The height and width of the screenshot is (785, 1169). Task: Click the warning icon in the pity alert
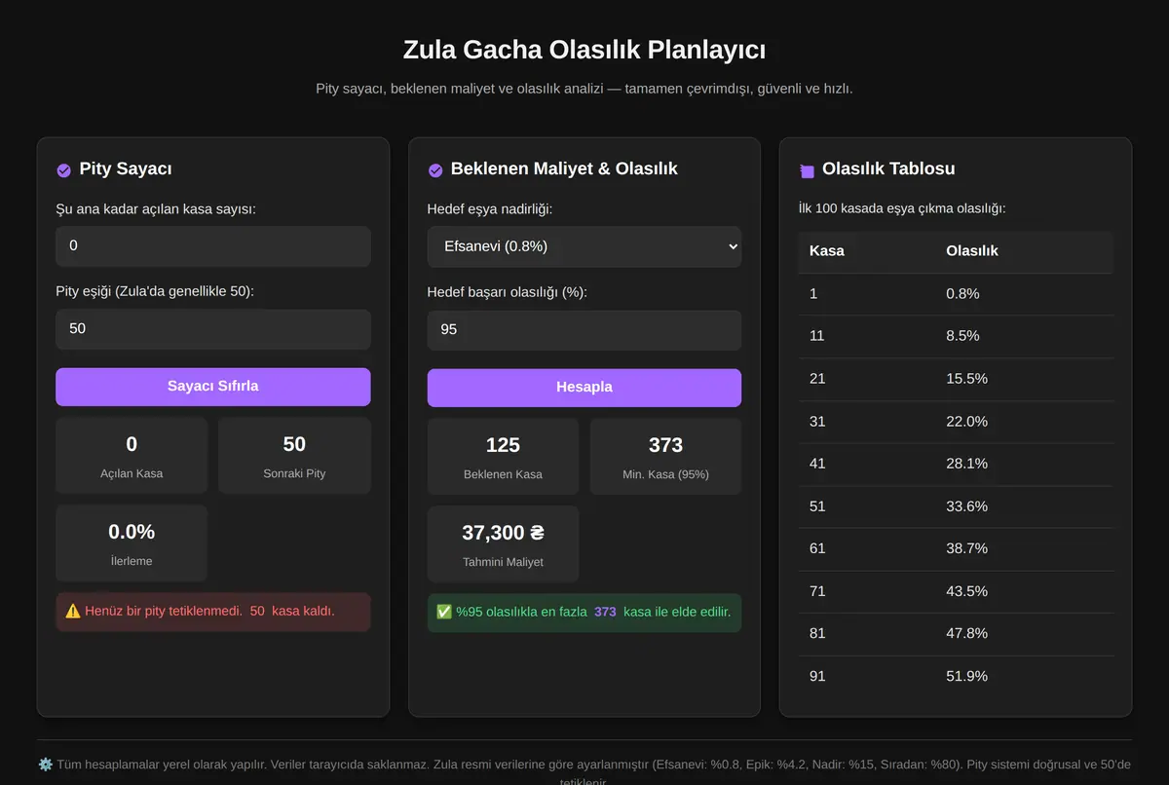pos(72,611)
